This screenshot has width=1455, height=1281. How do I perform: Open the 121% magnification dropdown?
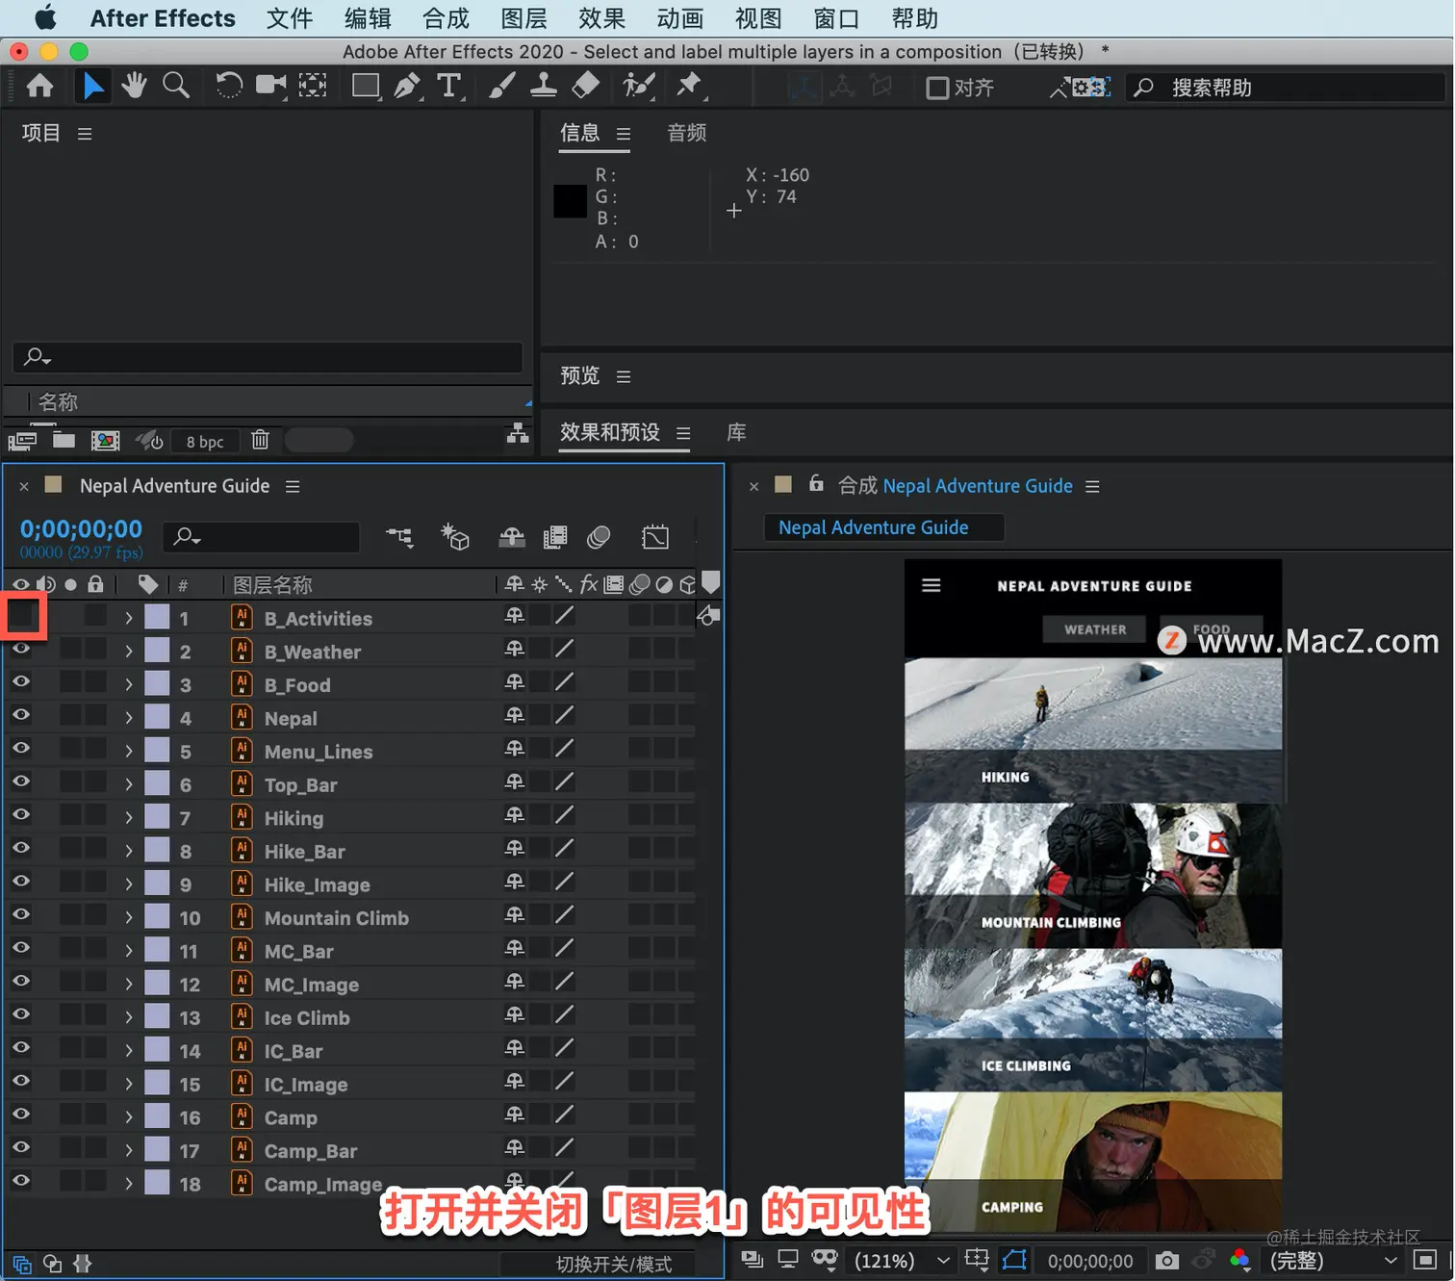point(902,1260)
